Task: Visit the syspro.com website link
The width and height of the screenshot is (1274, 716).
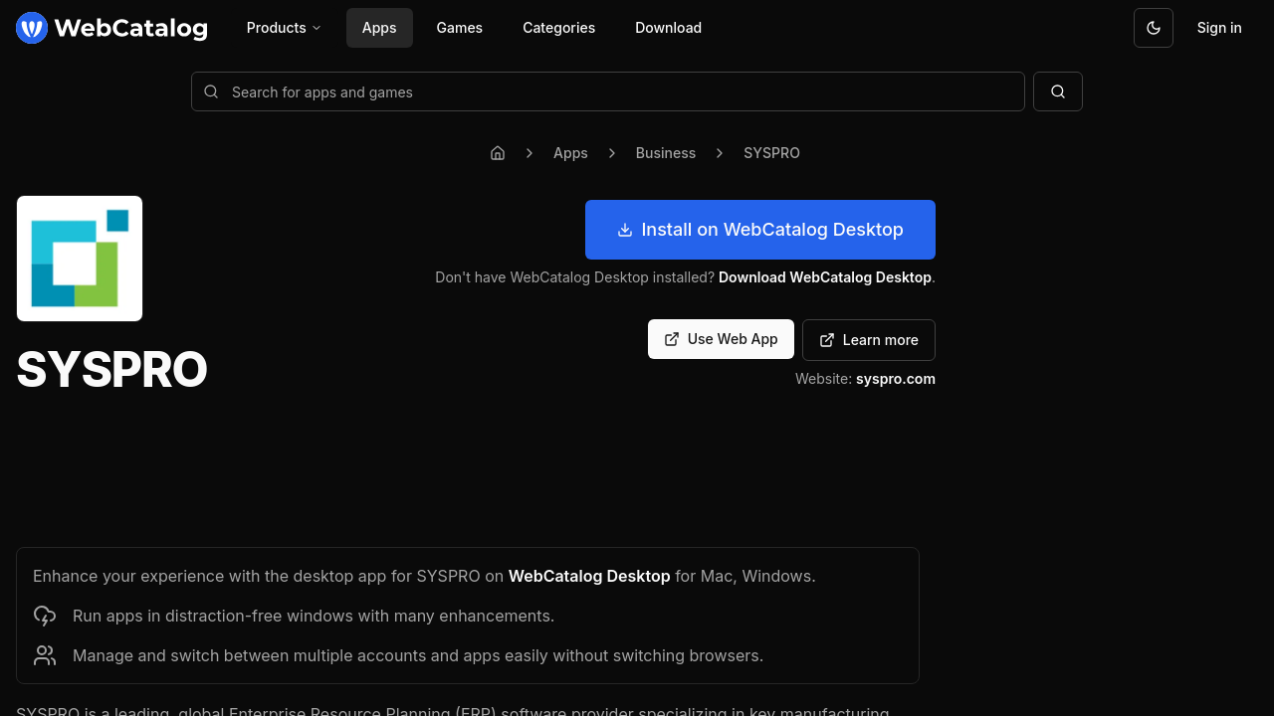Action: (895, 379)
